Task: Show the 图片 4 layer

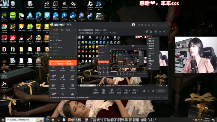Action: 51,44
